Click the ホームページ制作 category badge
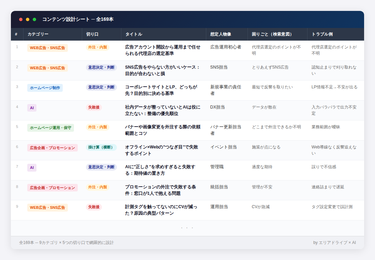The image size is (375, 260). point(45,88)
